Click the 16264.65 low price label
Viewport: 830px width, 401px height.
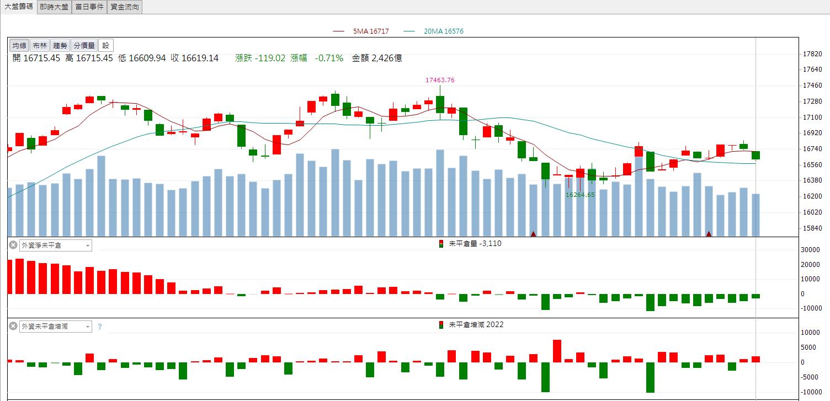580,195
